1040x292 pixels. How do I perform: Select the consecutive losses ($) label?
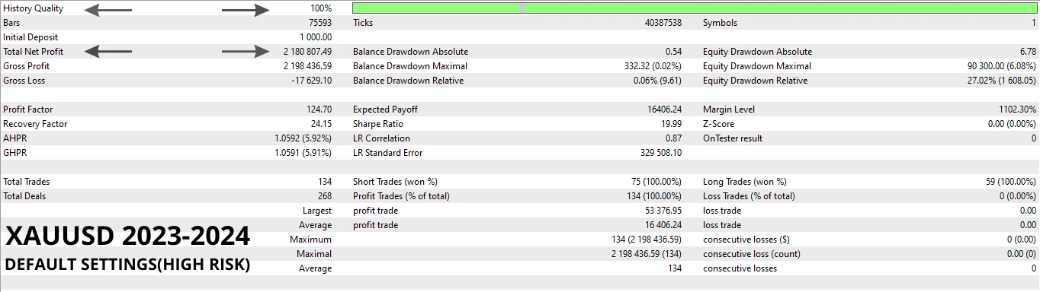click(746, 240)
